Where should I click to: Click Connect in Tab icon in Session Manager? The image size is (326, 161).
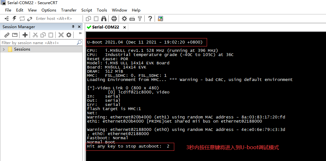pyautogui.click(x=14, y=35)
